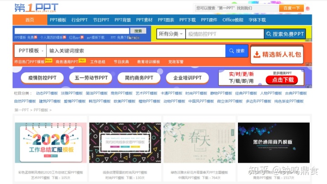Click the 五一劳动节PPT pill button
Screen dimensions: 327x184
tap(91, 78)
